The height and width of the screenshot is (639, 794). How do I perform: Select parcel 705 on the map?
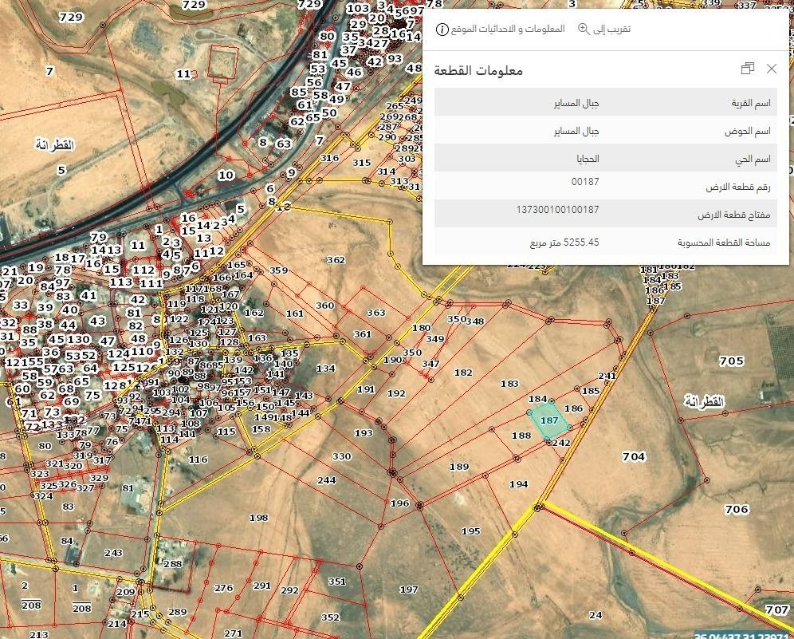tap(731, 361)
